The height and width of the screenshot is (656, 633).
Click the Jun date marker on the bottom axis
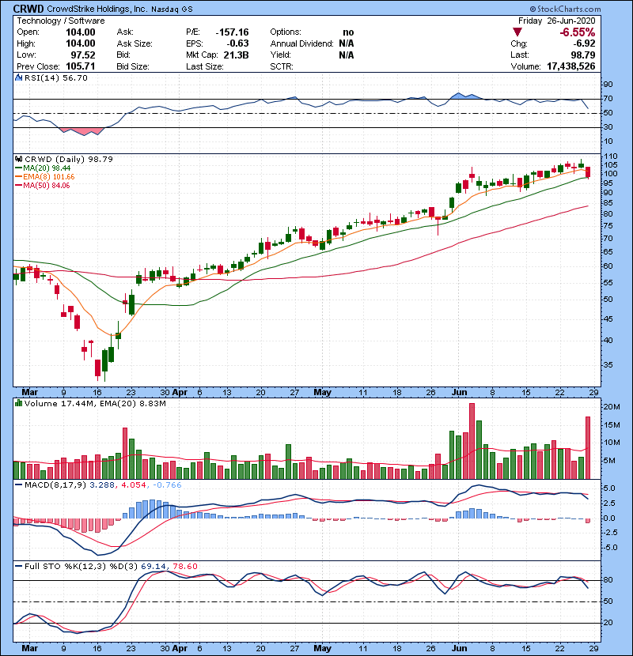[x=460, y=648]
